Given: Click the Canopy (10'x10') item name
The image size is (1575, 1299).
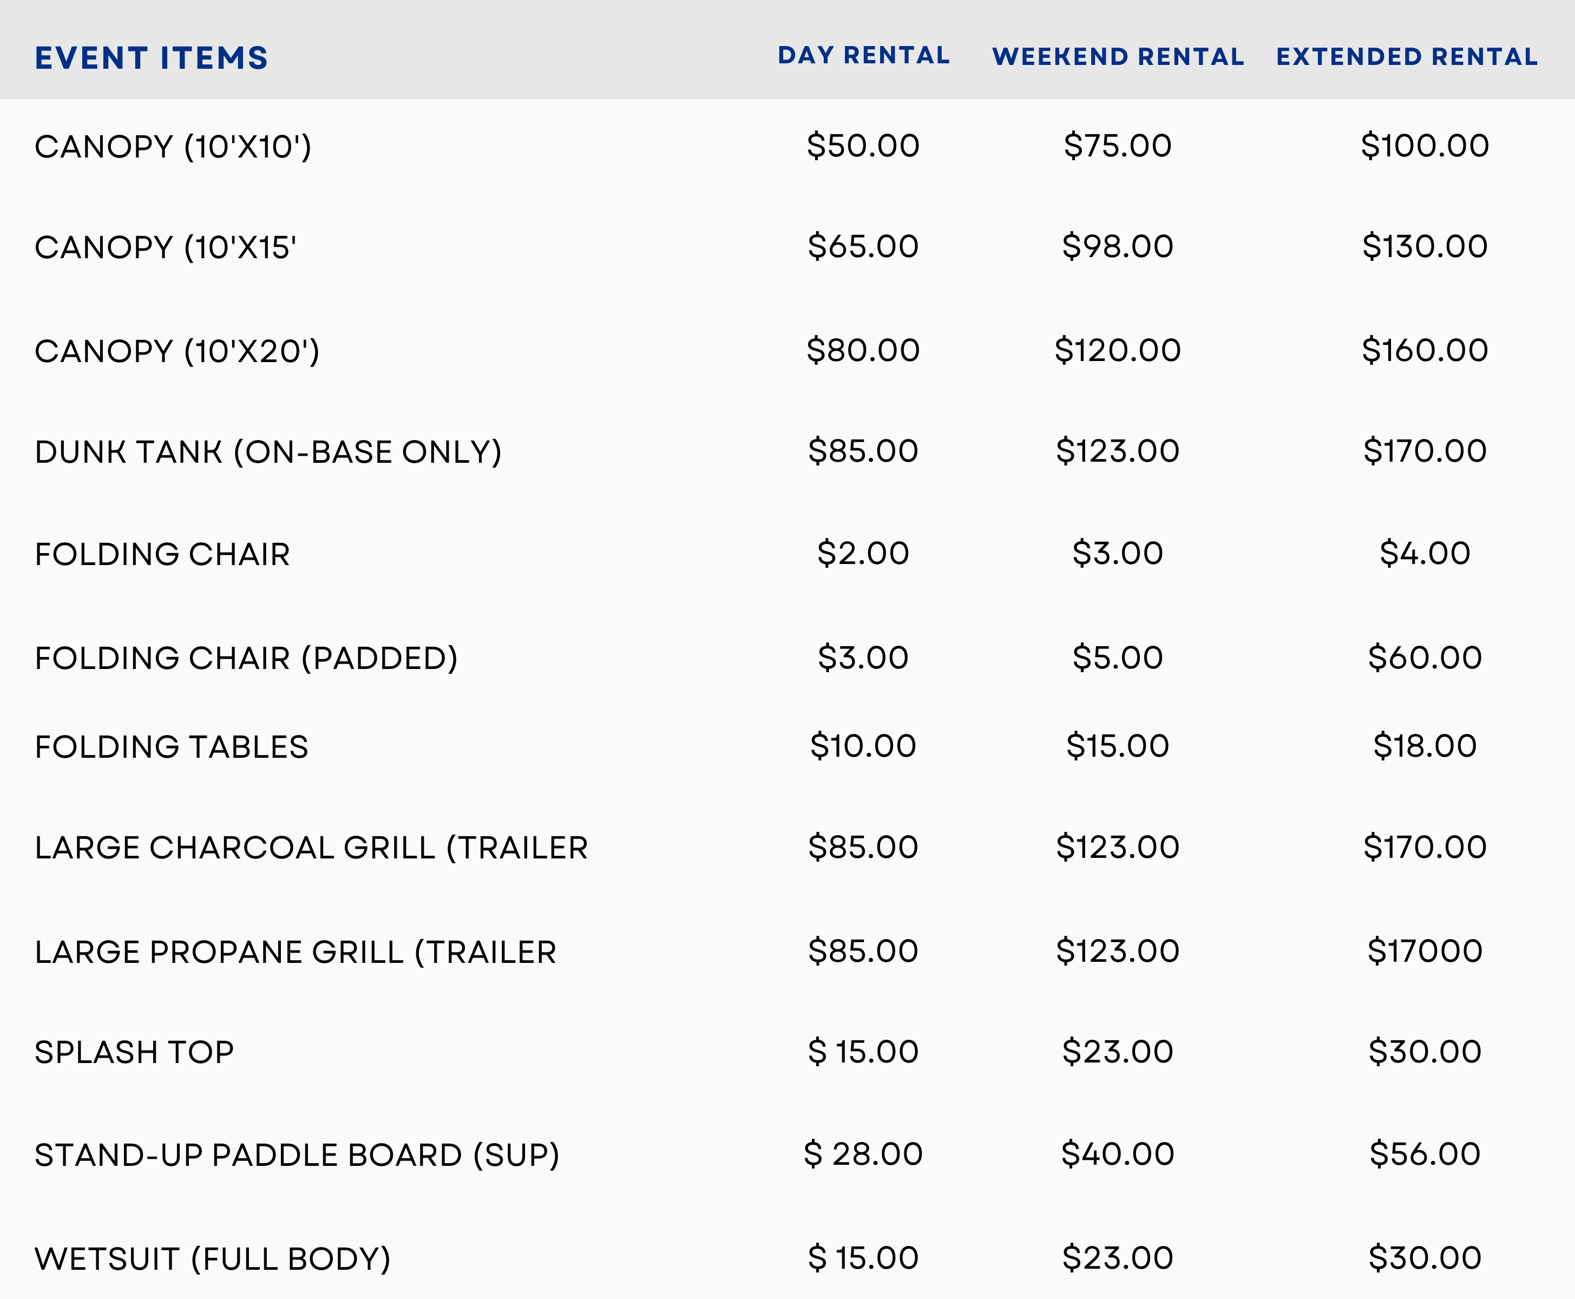Looking at the screenshot, I should 173,147.
